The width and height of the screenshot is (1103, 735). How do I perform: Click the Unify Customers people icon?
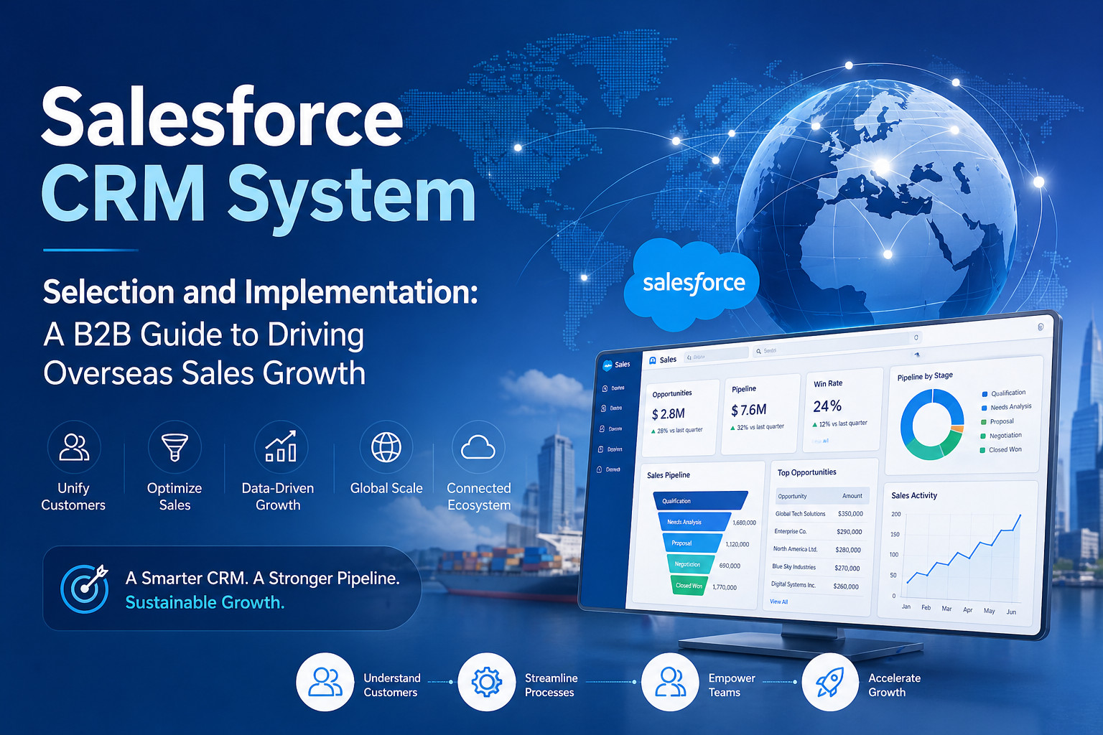[74, 447]
